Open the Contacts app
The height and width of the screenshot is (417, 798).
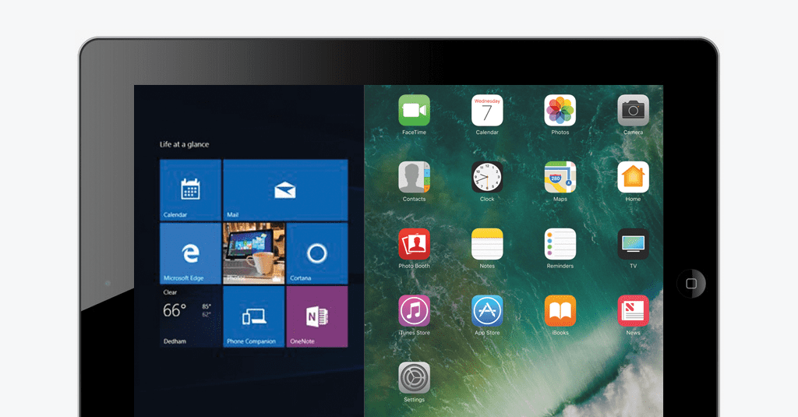tap(414, 177)
